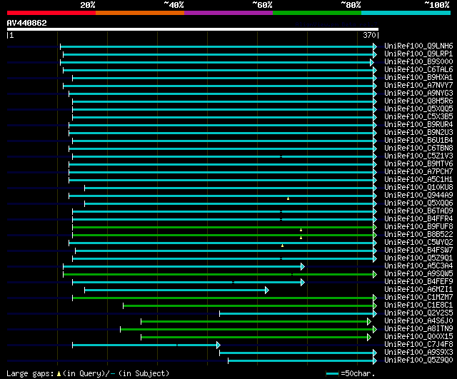Click the yellow gap marker below Q944A9 bar
The image size is (457, 379).
288,198
